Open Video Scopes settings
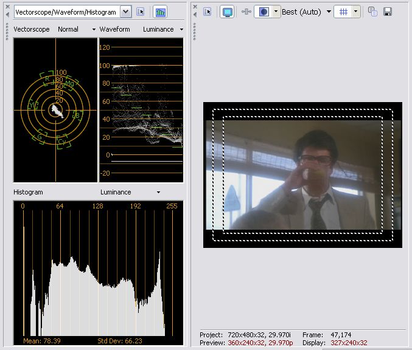 [141, 12]
